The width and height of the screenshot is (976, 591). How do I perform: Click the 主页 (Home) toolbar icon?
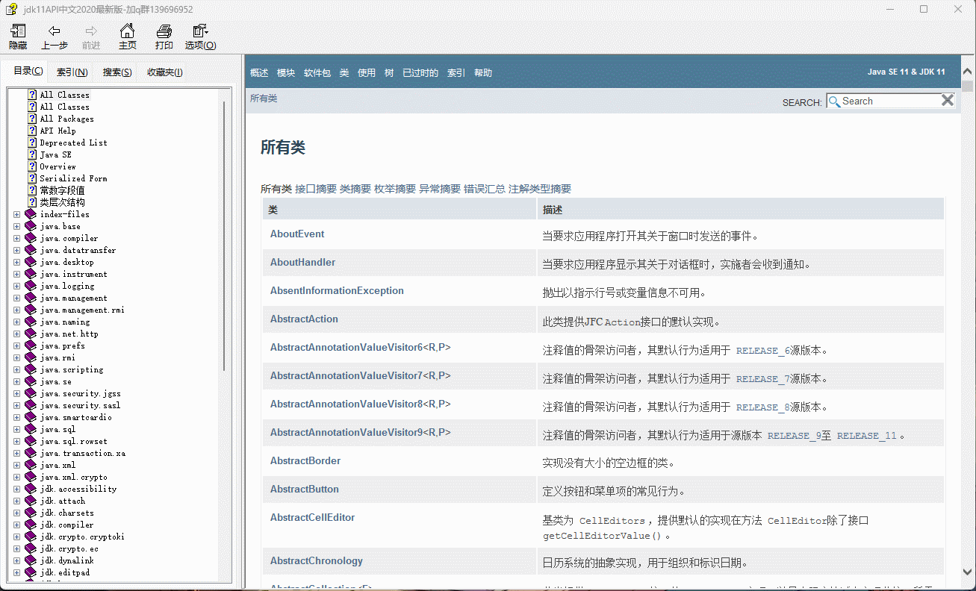(x=127, y=36)
